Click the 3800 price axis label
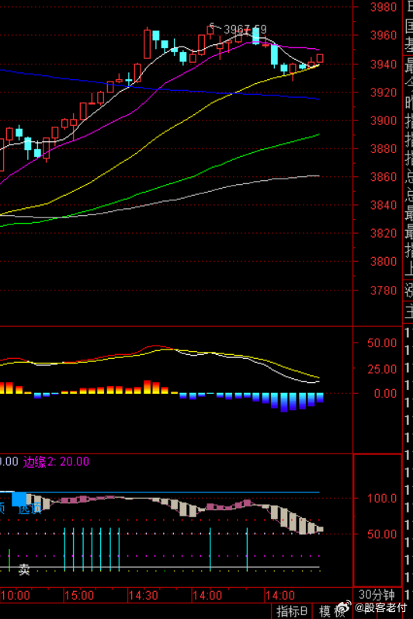The image size is (413, 619). 383,261
